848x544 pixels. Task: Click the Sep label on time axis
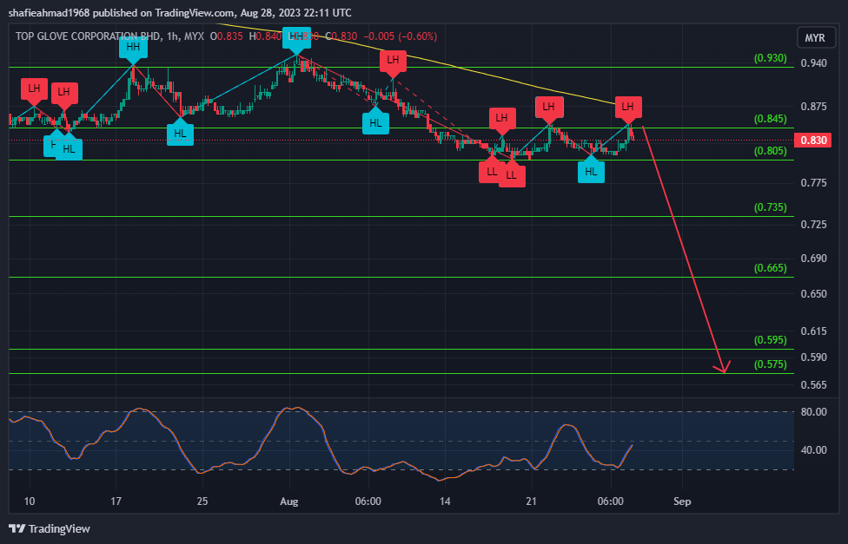[x=682, y=501]
